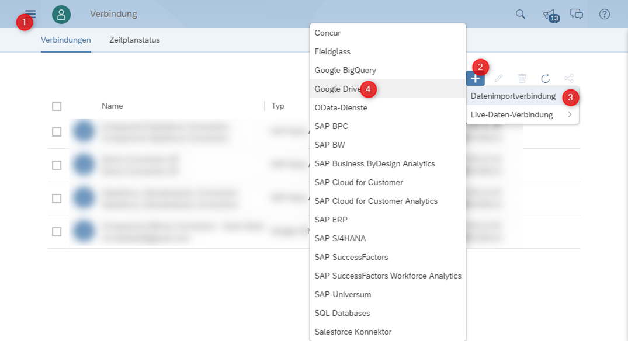628x341 pixels.
Task: Click the share connection icon
Action: tap(569, 78)
